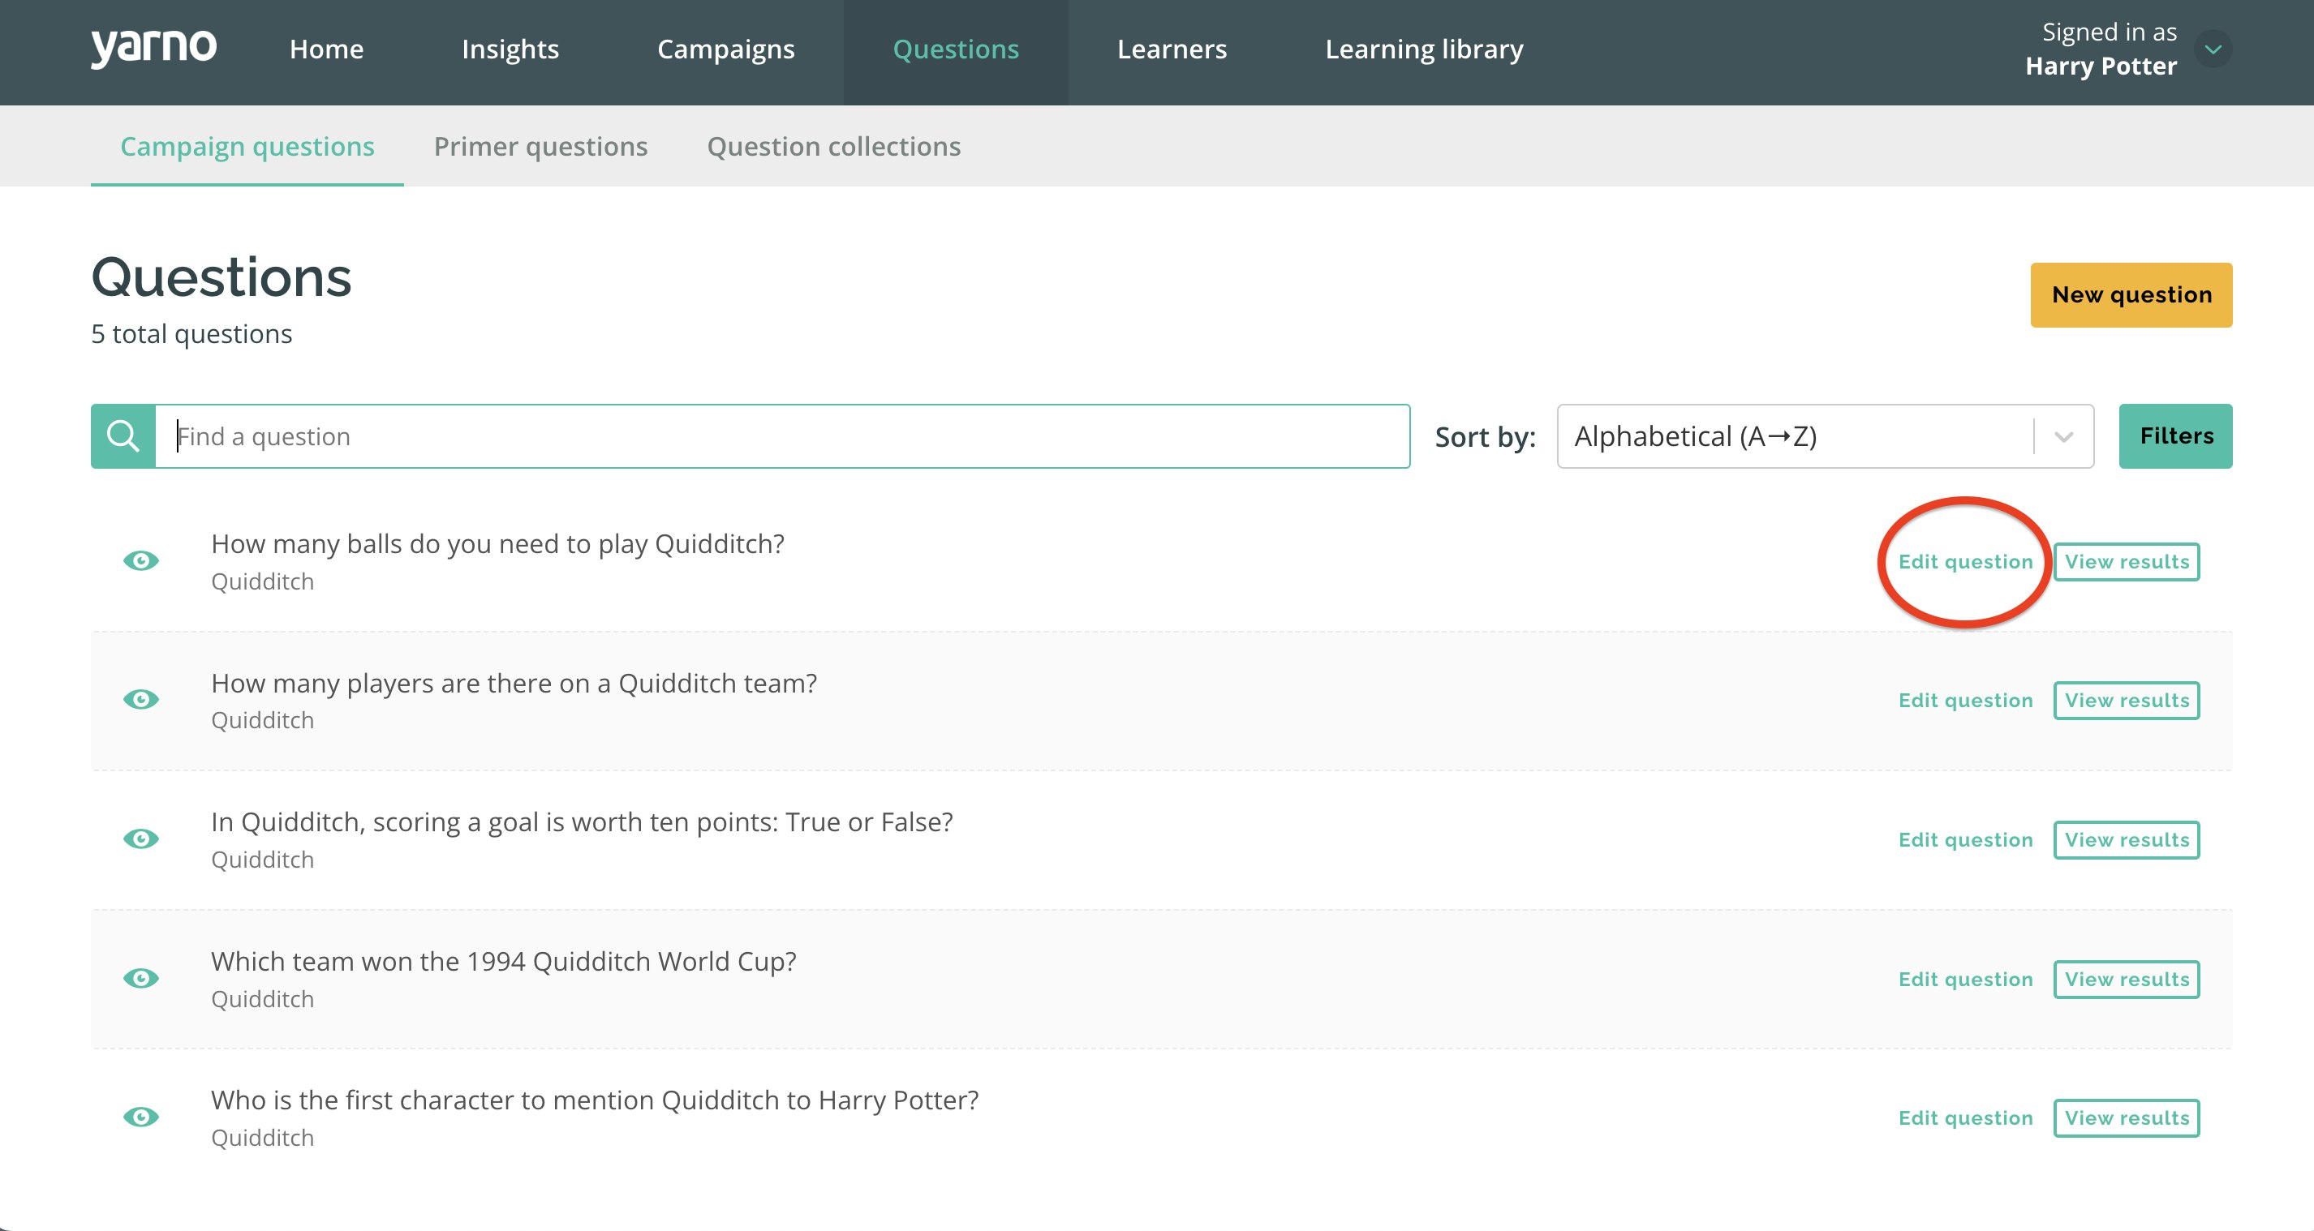Click eye icon beside 1994 World Cup question
Image resolution: width=2314 pixels, height=1231 pixels.
click(141, 978)
